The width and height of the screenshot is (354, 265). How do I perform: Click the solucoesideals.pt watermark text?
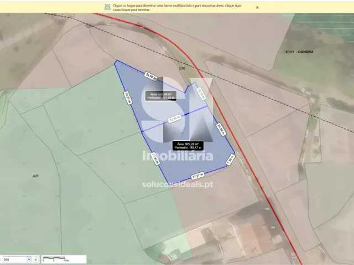(177, 185)
